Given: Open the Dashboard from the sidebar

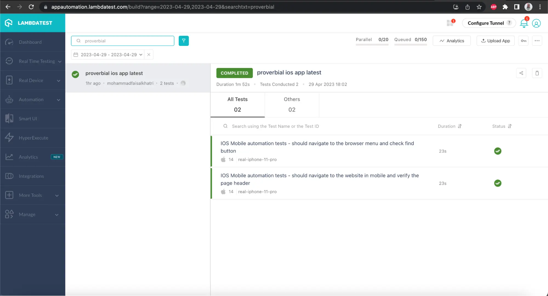Looking at the screenshot, I should [x=30, y=42].
